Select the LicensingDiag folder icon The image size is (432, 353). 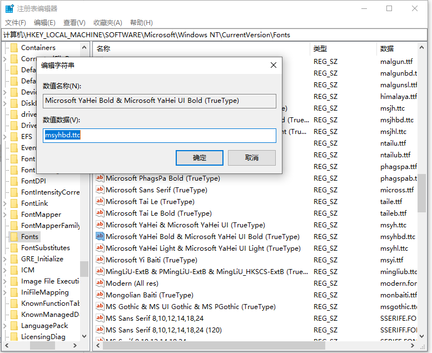pyautogui.click(x=14, y=337)
